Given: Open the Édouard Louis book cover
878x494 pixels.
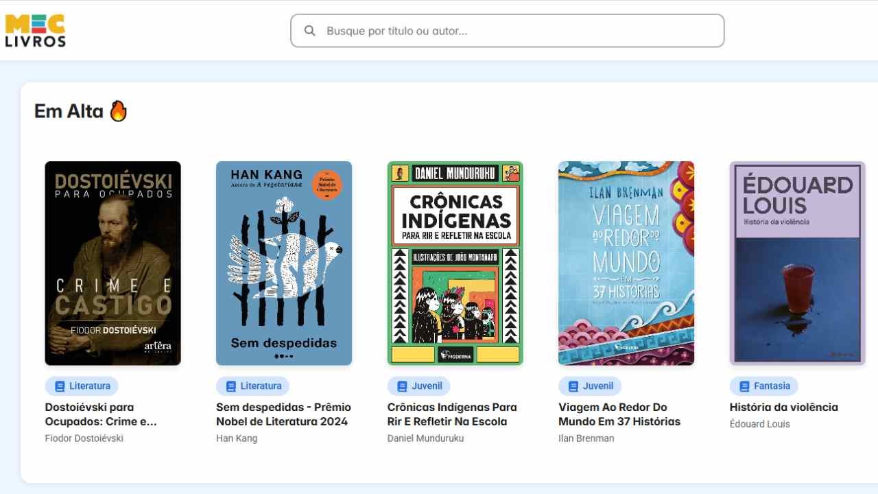Looking at the screenshot, I should tap(798, 263).
